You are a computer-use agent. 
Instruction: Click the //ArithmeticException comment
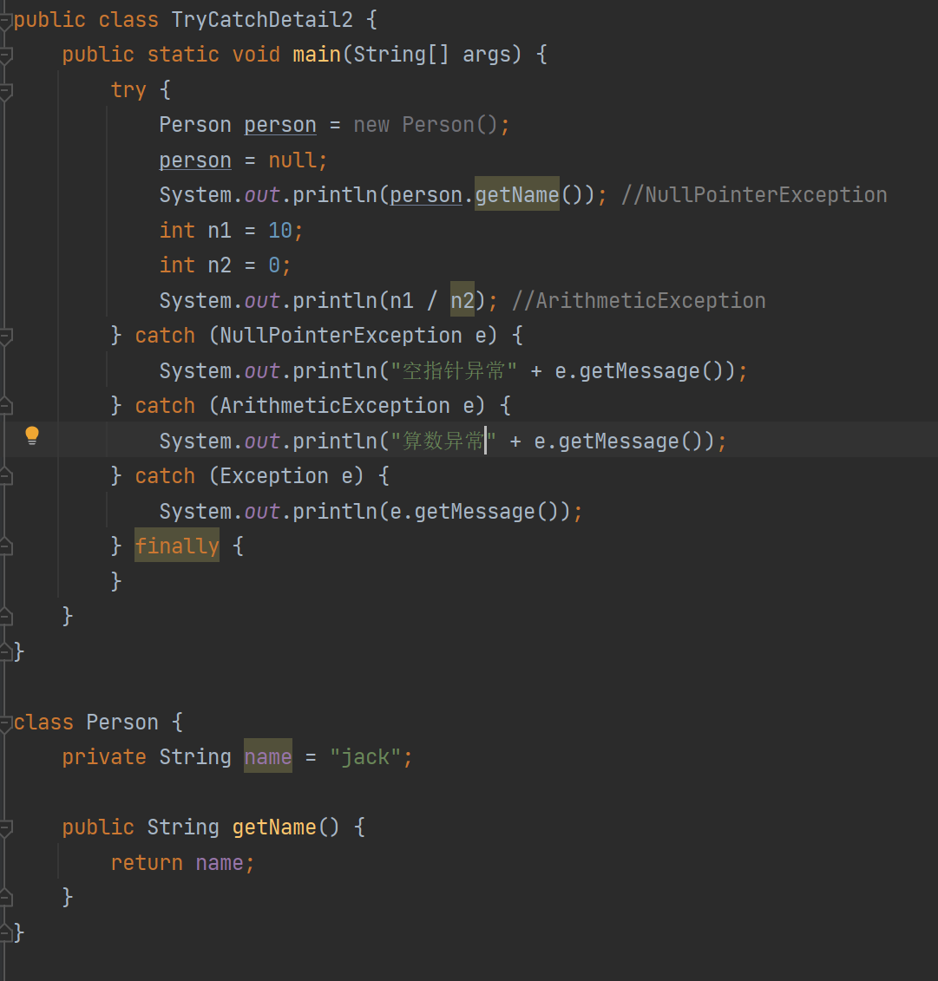coord(639,301)
